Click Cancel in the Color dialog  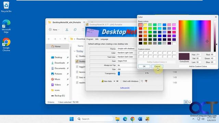click(157, 66)
